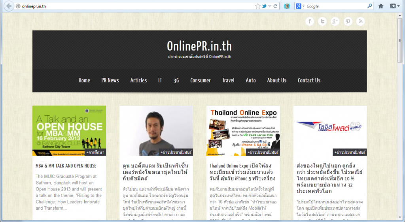Image resolution: width=405 pixels, height=222 pixels.
Task: Open the PR News menu item
Action: click(x=110, y=81)
